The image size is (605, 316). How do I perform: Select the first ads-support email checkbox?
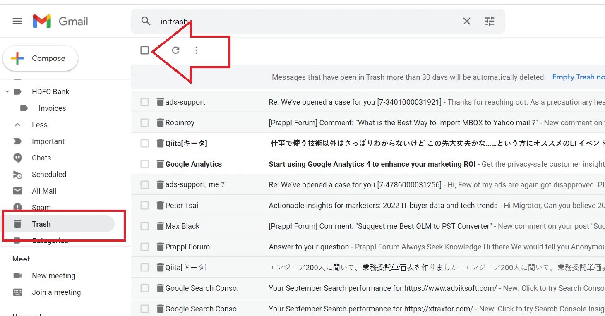tap(144, 102)
